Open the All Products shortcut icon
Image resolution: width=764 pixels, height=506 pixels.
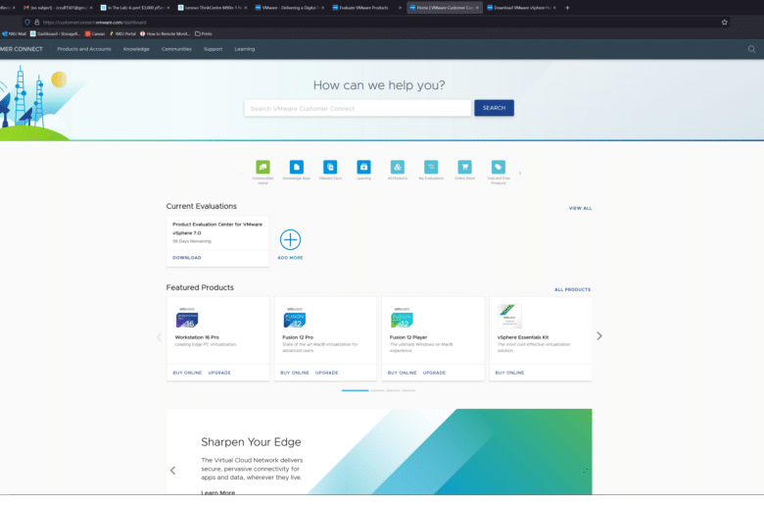pos(397,167)
